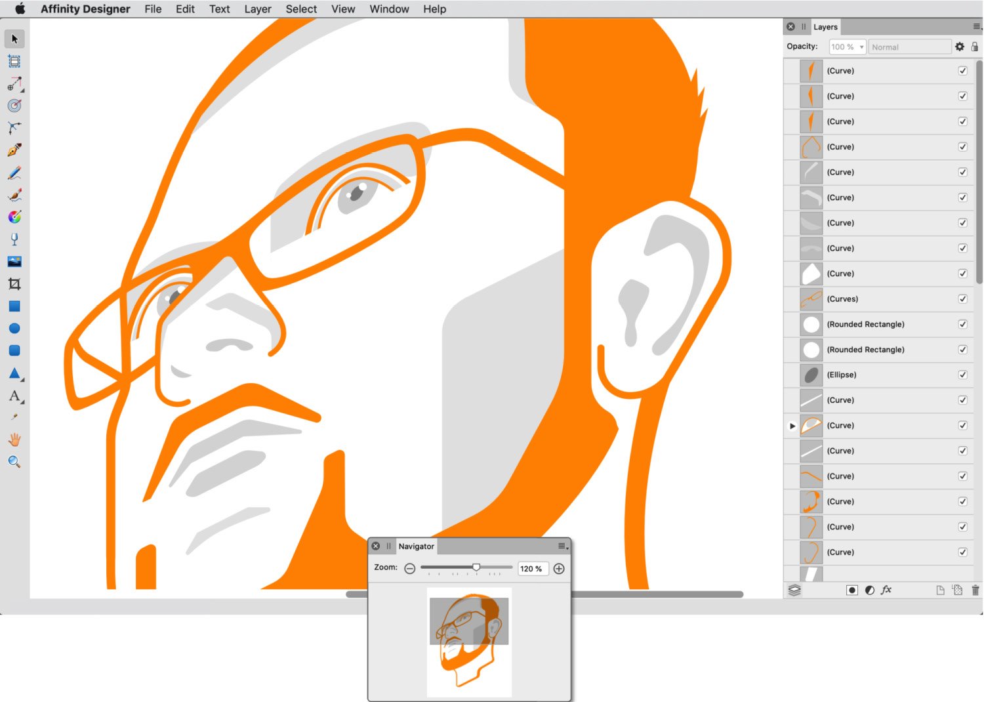984x702 pixels.
Task: Toggle the lock icon in Layers panel
Action: pyautogui.click(x=975, y=47)
